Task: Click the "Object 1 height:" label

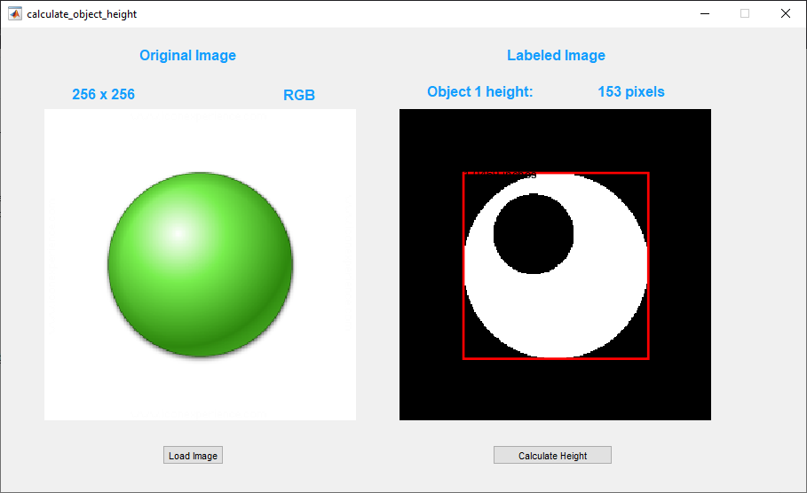Action: [x=480, y=92]
